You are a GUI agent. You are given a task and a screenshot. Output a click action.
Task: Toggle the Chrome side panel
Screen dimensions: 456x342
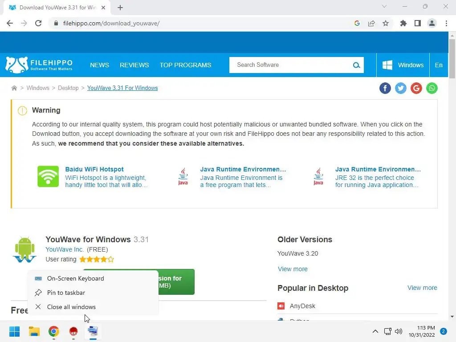[418, 23]
